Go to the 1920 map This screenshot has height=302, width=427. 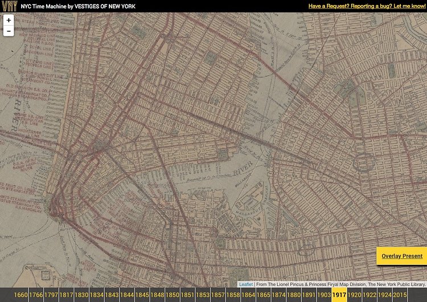(x=354, y=295)
